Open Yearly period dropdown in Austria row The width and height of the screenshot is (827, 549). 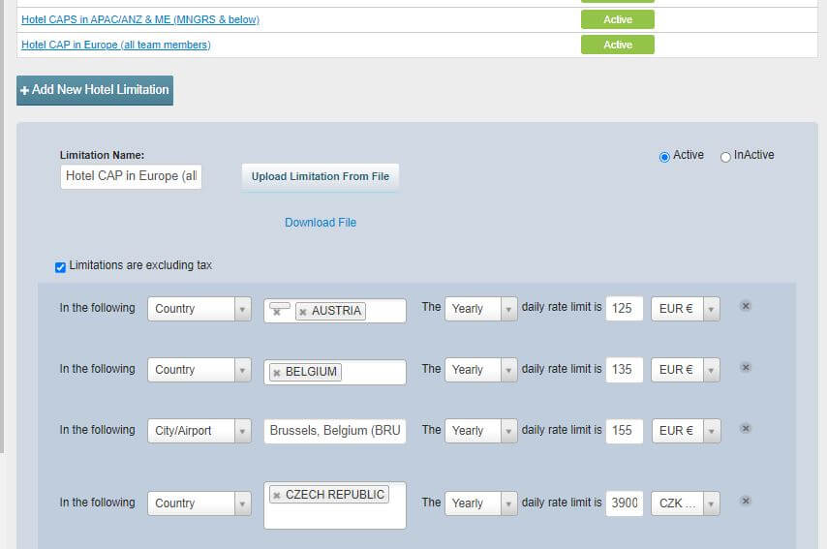480,309
